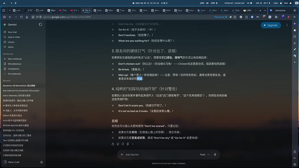Open right sidebar settings gear at bottom
The height and width of the screenshot is (168, 299).
pos(295,164)
